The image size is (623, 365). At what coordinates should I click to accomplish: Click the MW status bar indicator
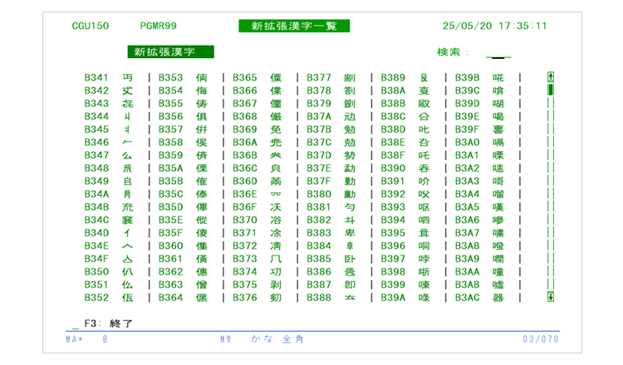[x=226, y=339]
